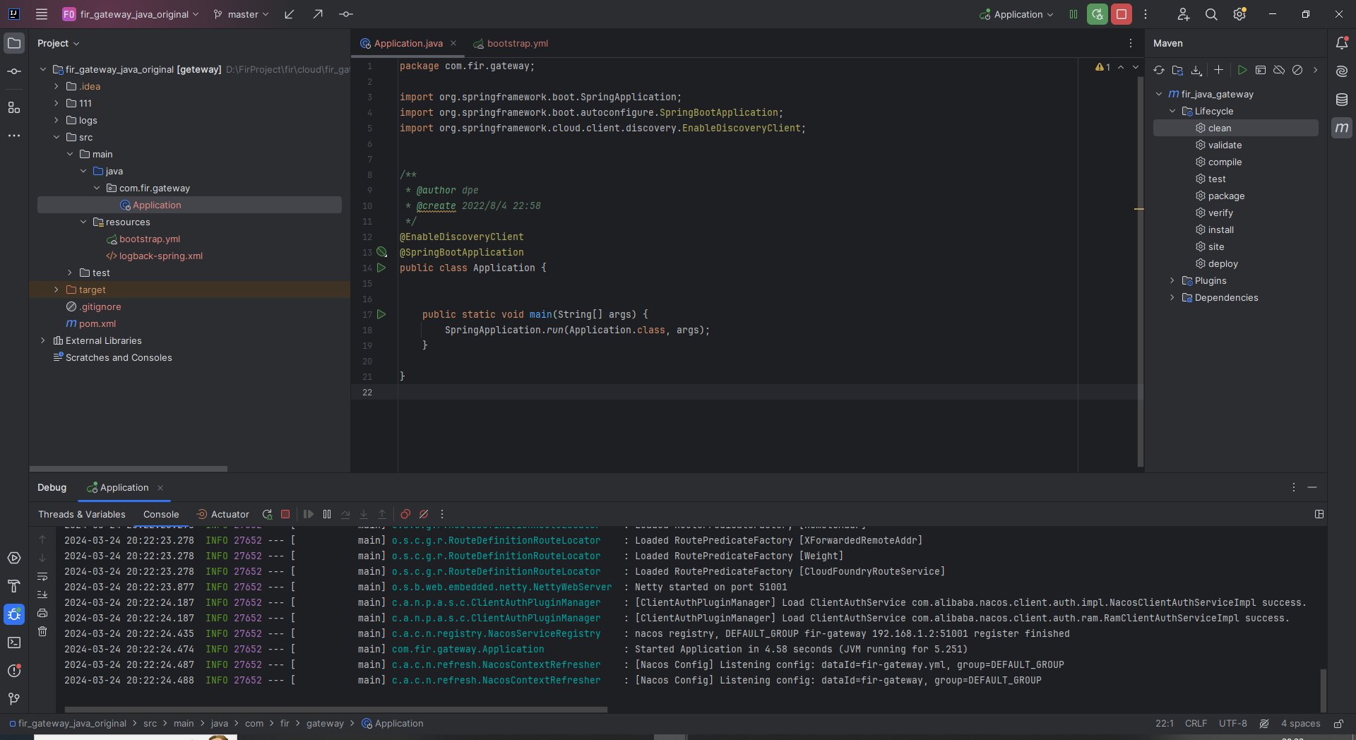Show more tool windows ellipsis
This screenshot has height=740, width=1356.
pos(14,136)
